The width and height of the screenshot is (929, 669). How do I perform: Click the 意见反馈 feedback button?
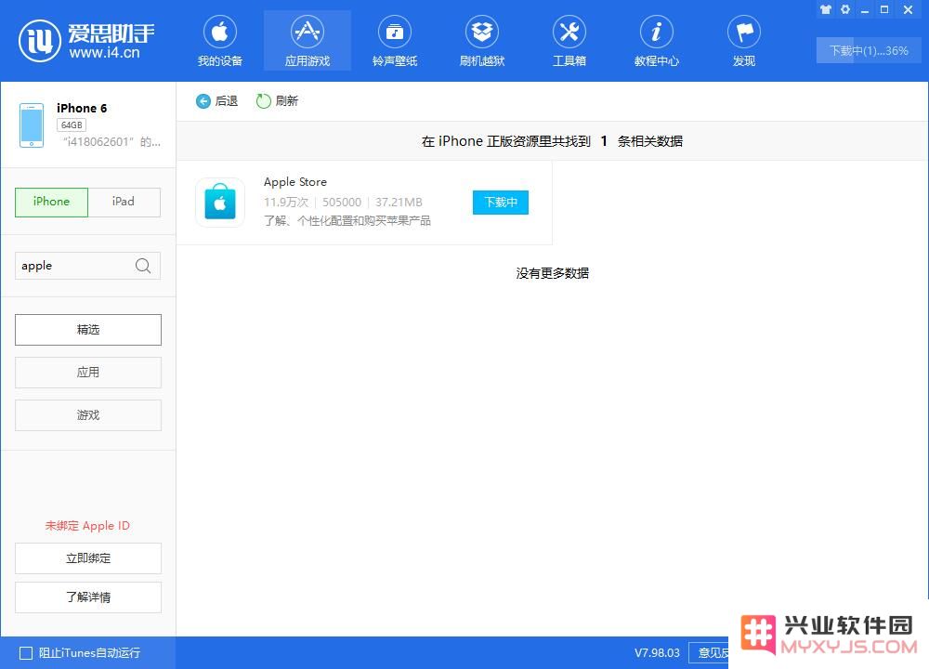[710, 653]
